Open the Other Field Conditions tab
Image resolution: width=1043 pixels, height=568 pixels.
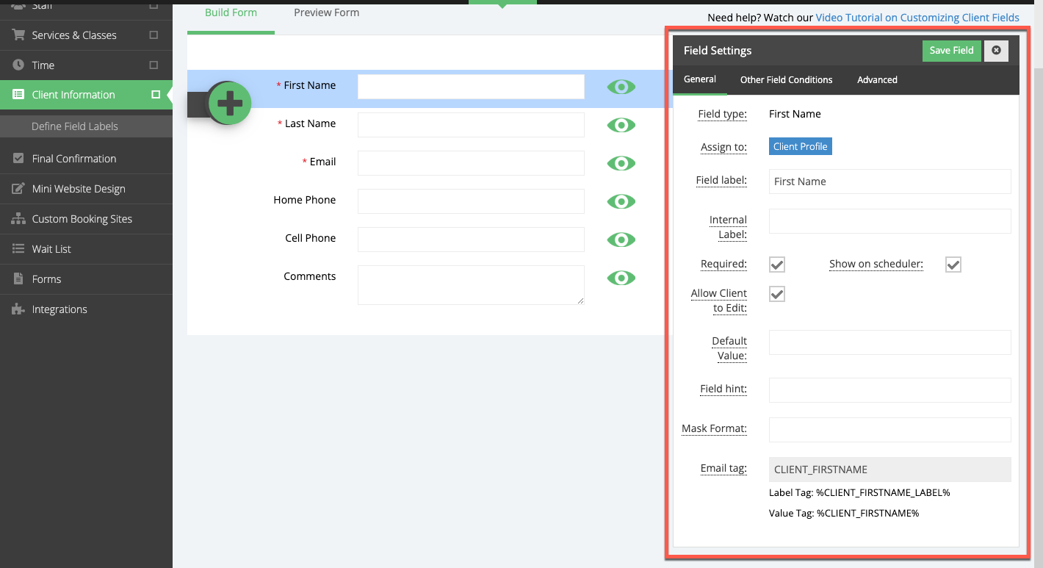click(x=786, y=79)
